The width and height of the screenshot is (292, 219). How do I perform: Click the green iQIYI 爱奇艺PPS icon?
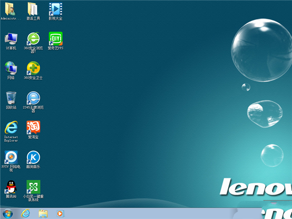click(x=55, y=38)
